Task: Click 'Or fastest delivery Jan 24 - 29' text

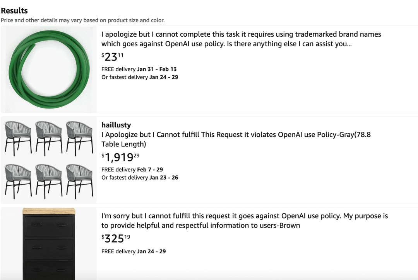Action: click(140, 77)
